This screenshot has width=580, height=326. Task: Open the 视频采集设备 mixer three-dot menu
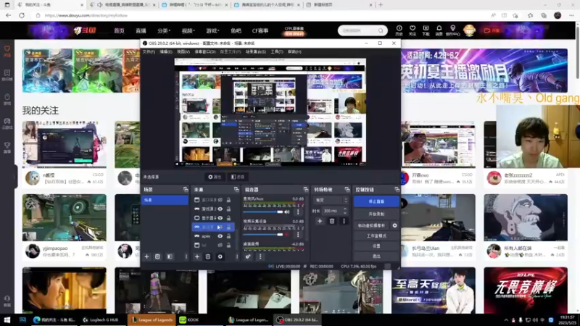pos(298,234)
